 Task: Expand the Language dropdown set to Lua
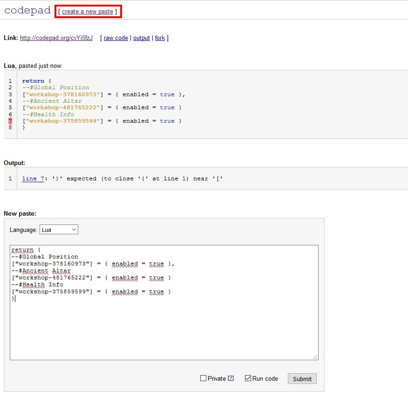(x=59, y=230)
